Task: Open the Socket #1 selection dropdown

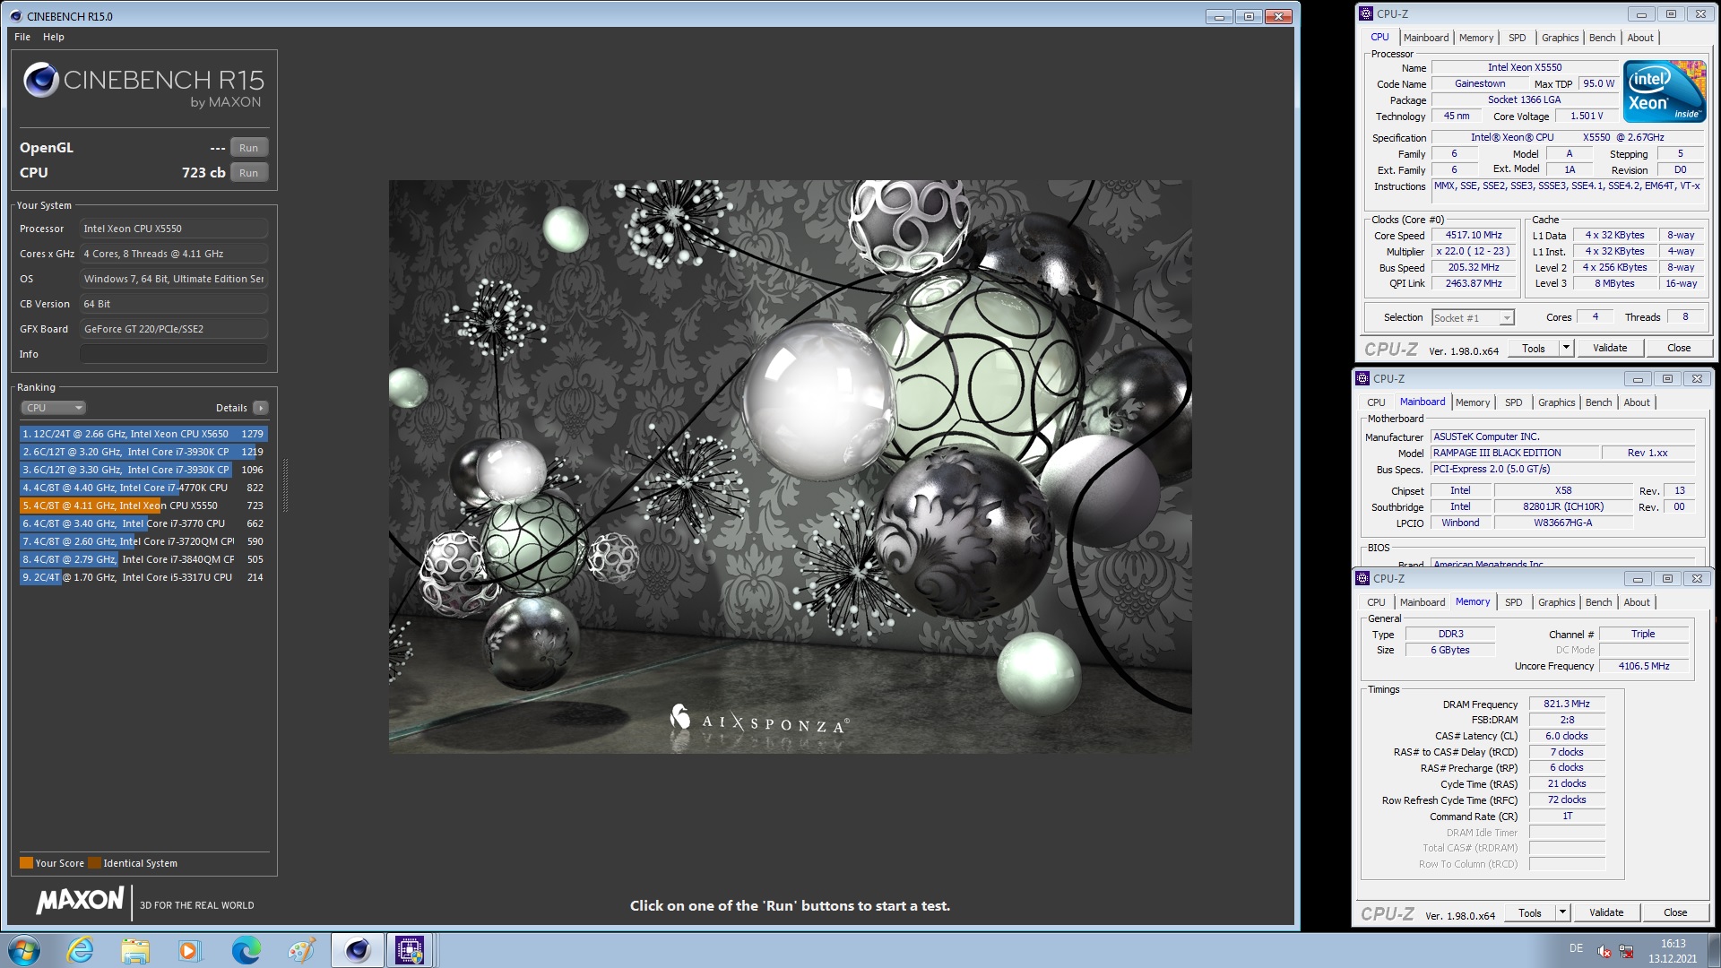Action: coord(1473,317)
